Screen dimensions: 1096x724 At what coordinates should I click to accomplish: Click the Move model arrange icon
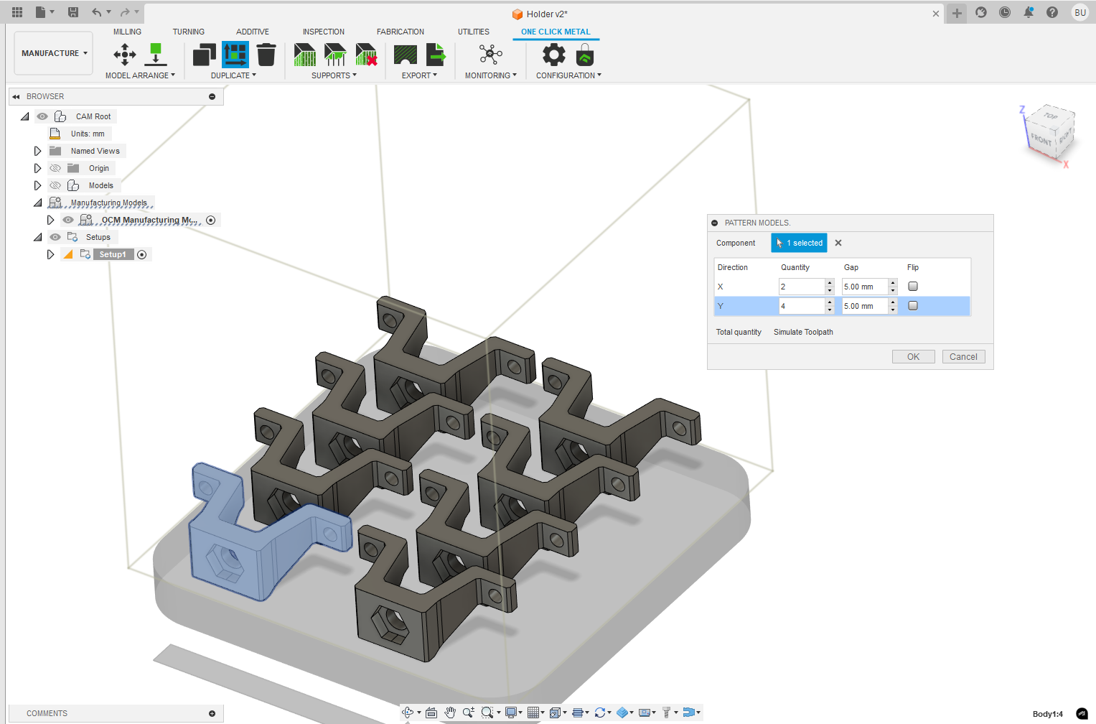click(x=125, y=55)
